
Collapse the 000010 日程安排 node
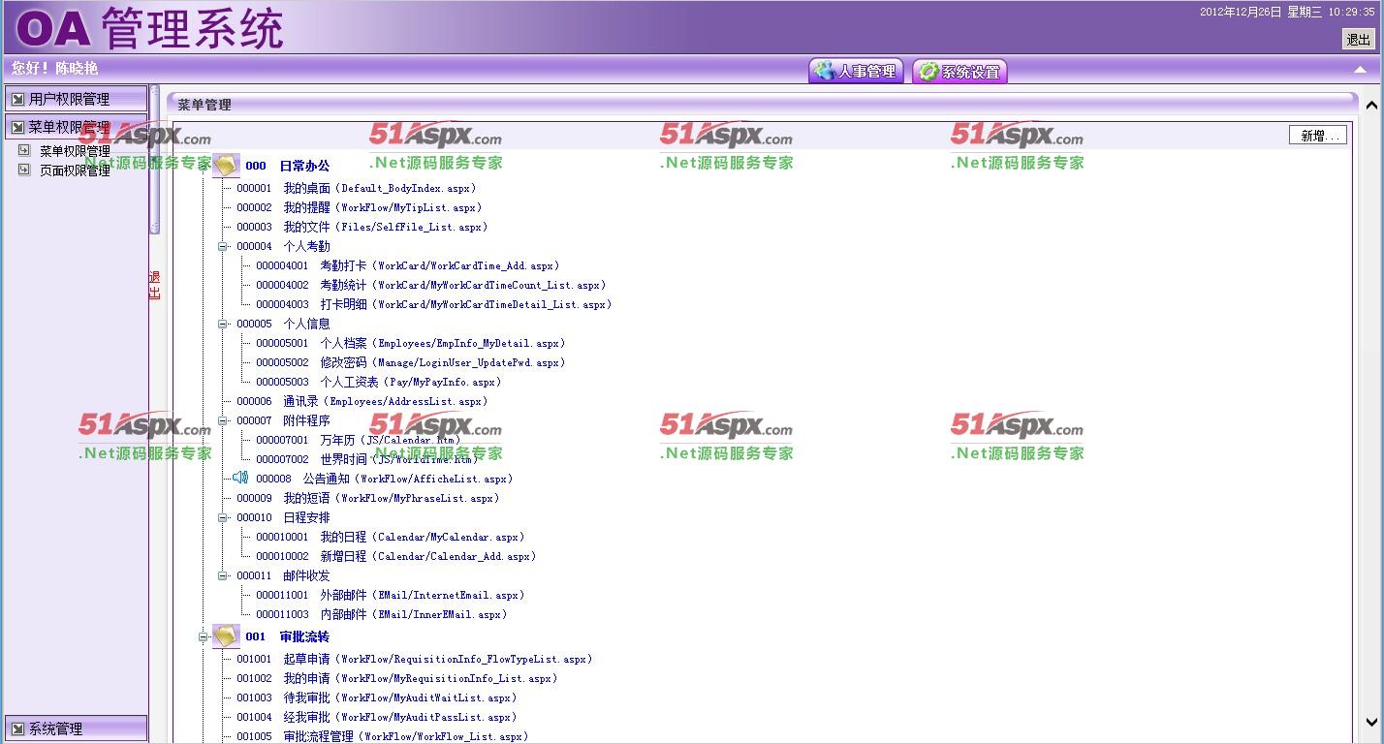(x=222, y=517)
